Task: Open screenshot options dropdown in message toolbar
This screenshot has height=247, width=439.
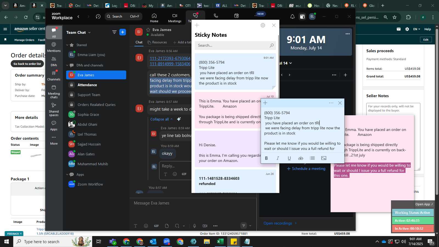Action: [184, 226]
